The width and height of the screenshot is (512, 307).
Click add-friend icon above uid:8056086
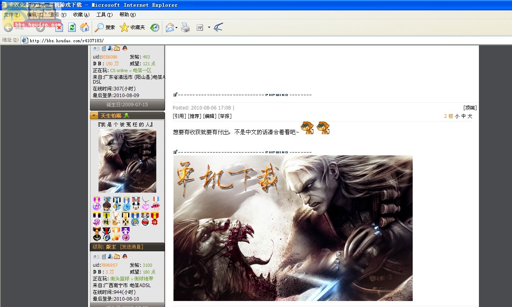coord(110,48)
